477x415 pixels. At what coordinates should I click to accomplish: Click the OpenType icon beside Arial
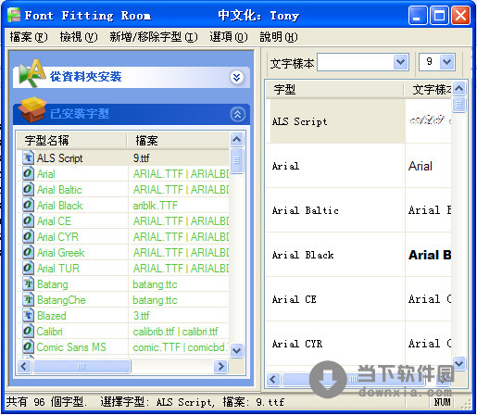click(x=28, y=173)
